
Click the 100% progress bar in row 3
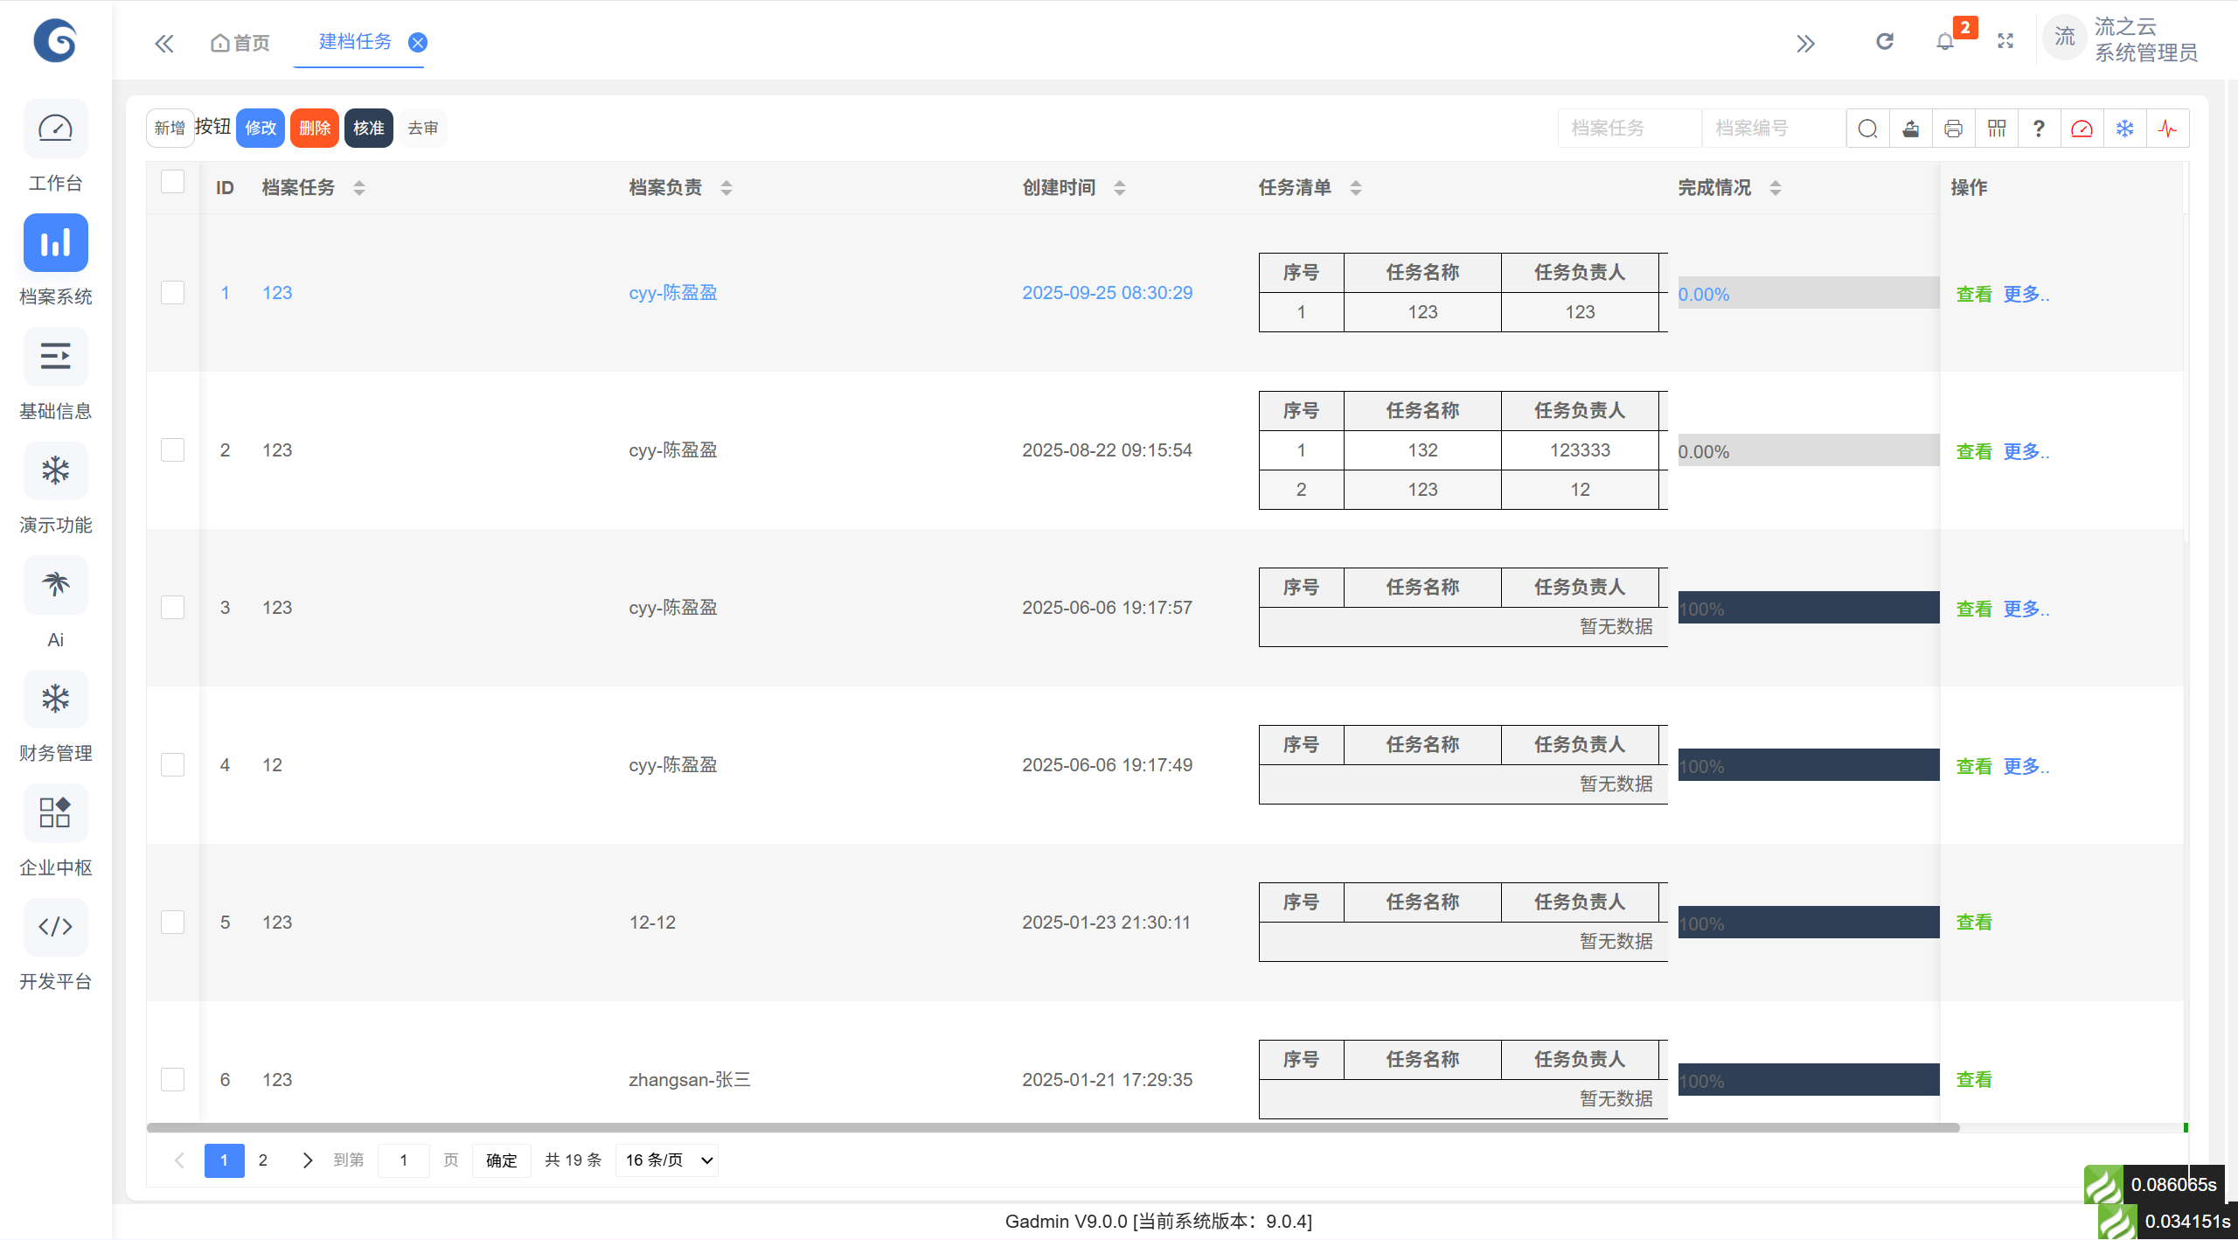pyautogui.click(x=1808, y=608)
